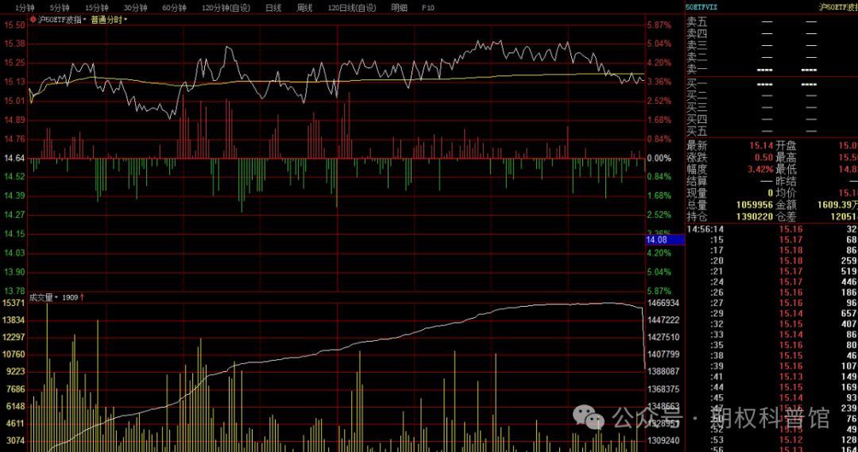The height and width of the screenshot is (452, 858).
Task: Open the 120日线(自设) tab
Action: 352,7
